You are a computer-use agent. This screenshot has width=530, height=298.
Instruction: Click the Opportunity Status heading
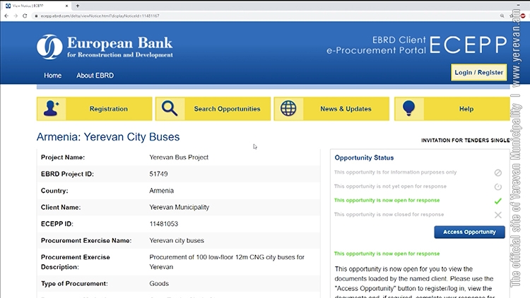click(364, 157)
